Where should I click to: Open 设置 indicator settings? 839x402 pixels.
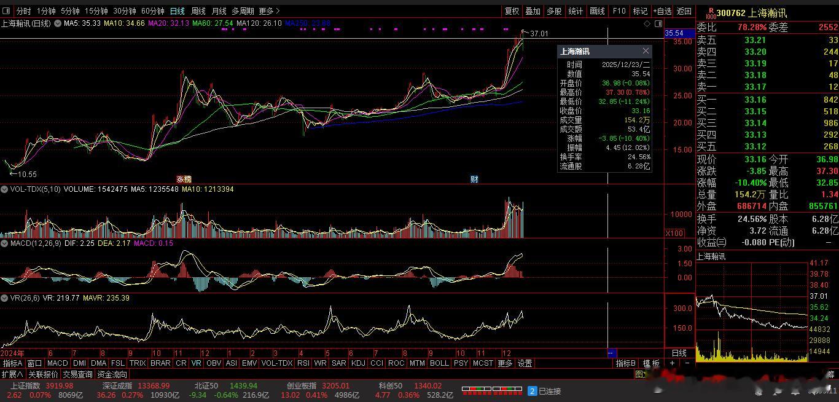[x=525, y=363]
